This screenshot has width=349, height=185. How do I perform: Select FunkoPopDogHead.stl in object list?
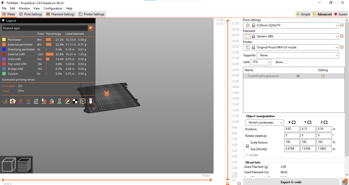coord(263,76)
